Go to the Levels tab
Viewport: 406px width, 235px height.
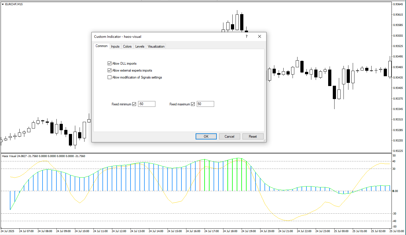140,46
